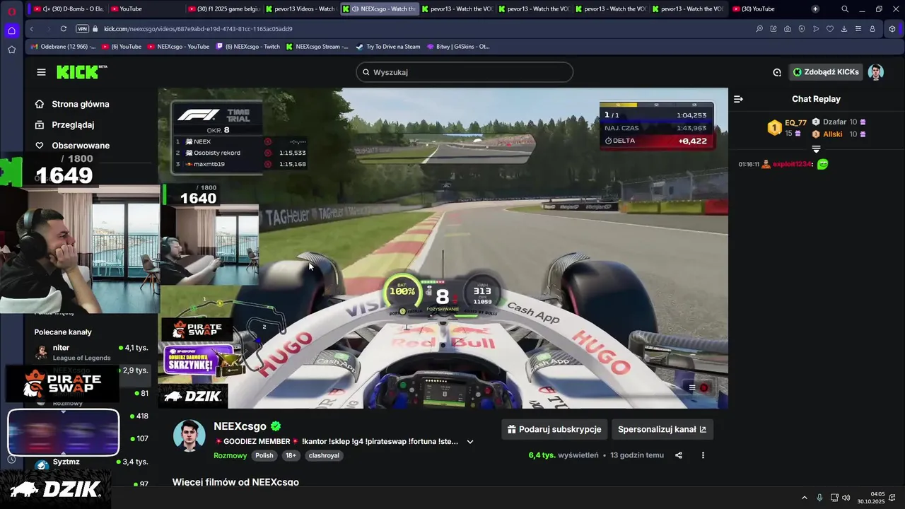The image size is (905, 509).
Task: Click the exploit1234 emote in chat
Action: pos(822,164)
